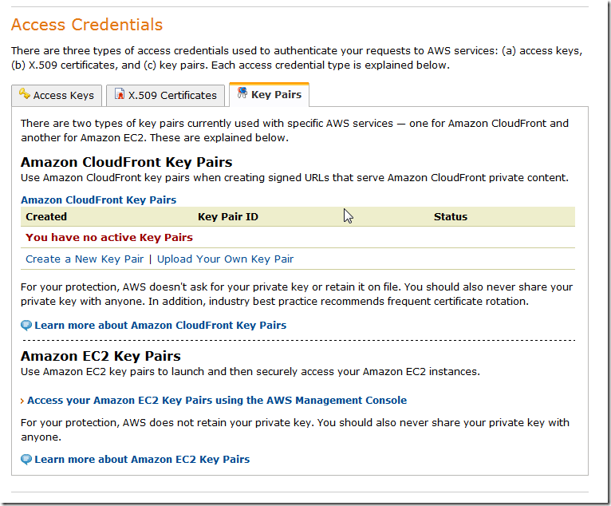Image resolution: width=611 pixels, height=506 pixels.
Task: Click the Access Credentials page heading
Action: coord(87,25)
